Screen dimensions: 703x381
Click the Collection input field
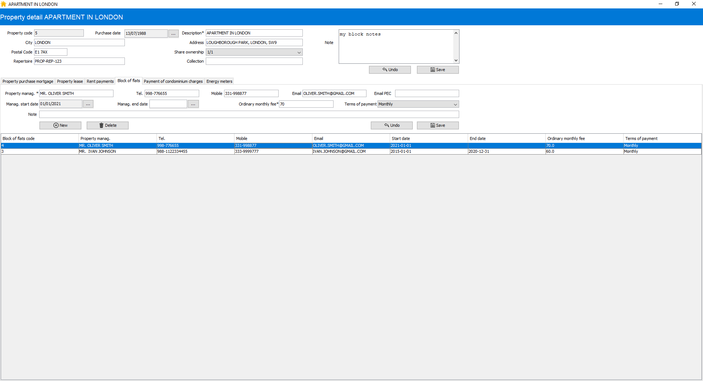coord(254,62)
